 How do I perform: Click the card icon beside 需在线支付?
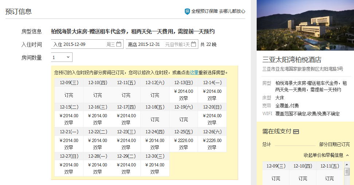click(x=296, y=131)
